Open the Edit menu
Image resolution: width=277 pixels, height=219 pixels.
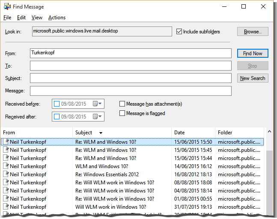21,18
